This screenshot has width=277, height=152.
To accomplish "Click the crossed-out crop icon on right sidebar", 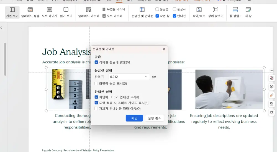I will tap(271, 78).
